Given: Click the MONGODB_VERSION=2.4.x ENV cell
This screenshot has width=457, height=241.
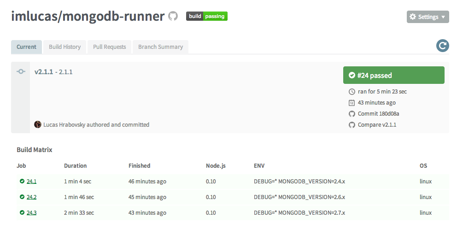Looking at the screenshot, I should (x=299, y=181).
